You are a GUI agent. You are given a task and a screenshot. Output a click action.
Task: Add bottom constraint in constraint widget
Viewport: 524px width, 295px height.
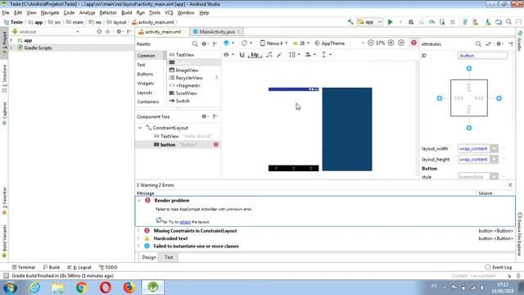469,128
